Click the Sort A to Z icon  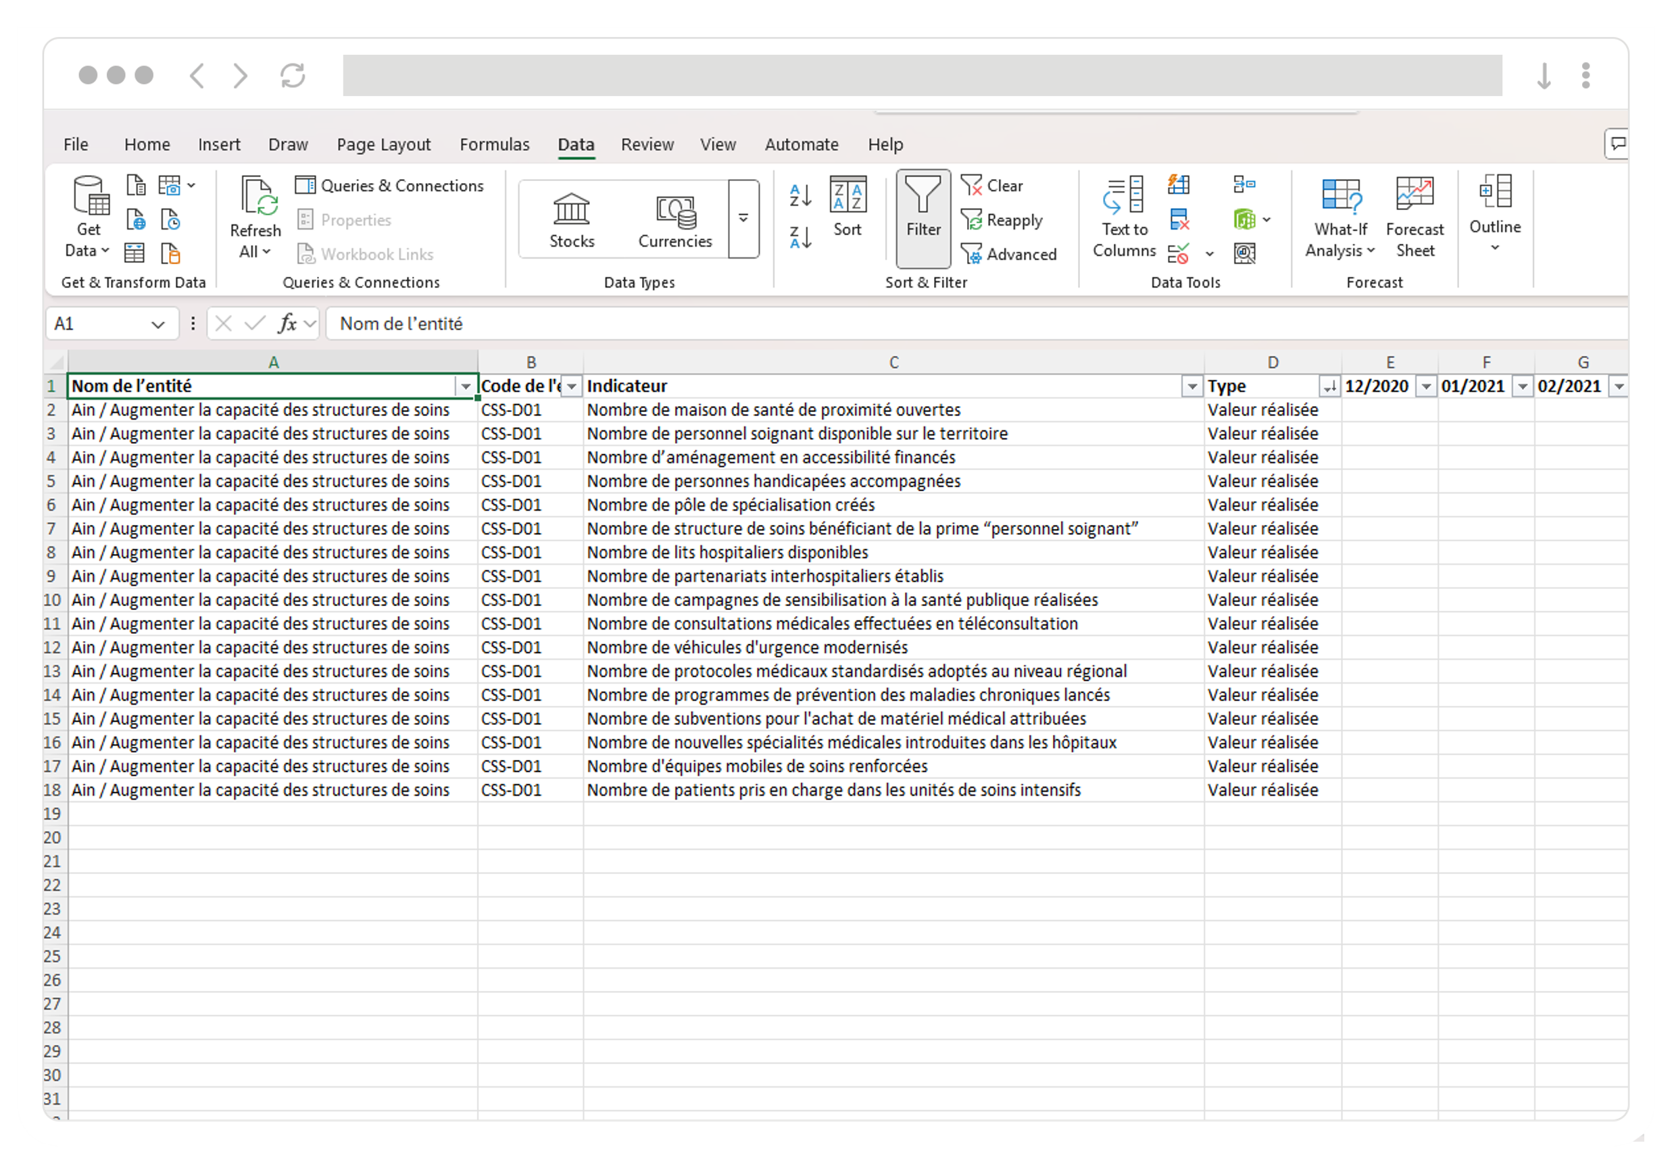tap(800, 195)
